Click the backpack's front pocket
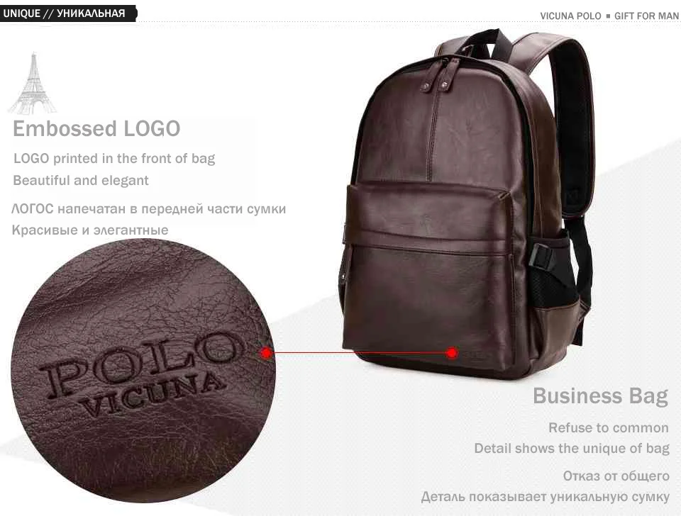This screenshot has height=516, width=681. [x=430, y=278]
